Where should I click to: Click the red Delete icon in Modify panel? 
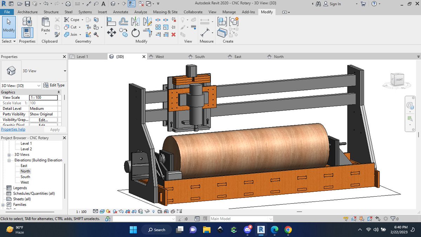173,34
